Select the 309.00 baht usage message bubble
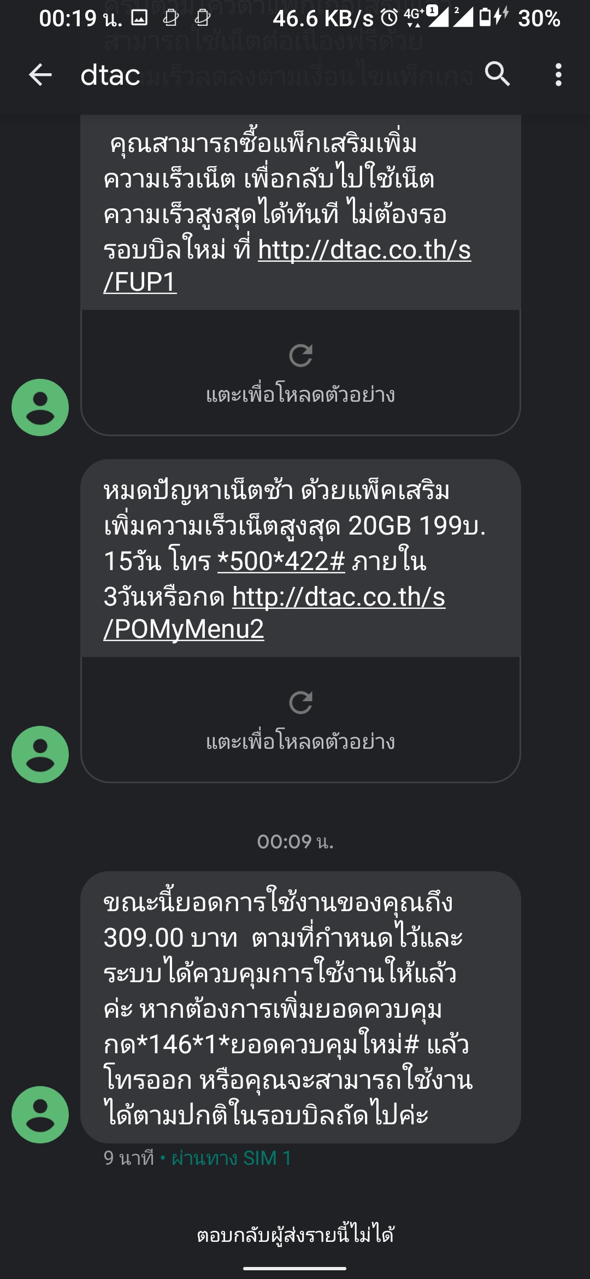 300,1008
